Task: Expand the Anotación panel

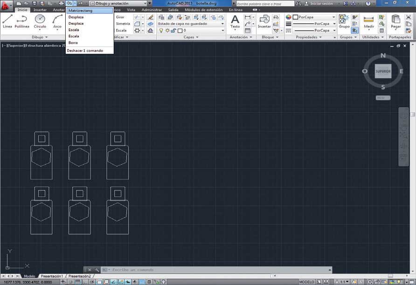Action: 241,37
